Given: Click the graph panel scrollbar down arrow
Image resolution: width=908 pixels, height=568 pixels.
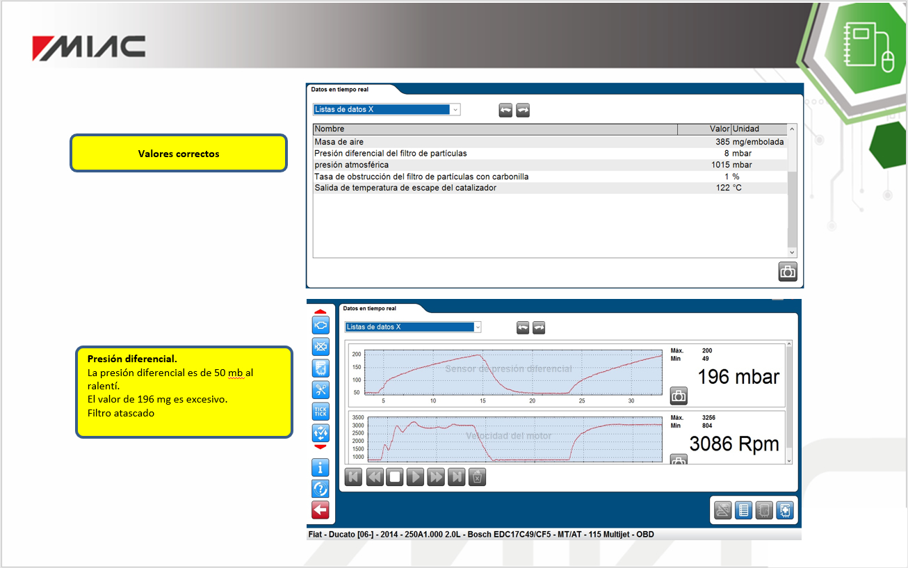Looking at the screenshot, I should (x=788, y=460).
